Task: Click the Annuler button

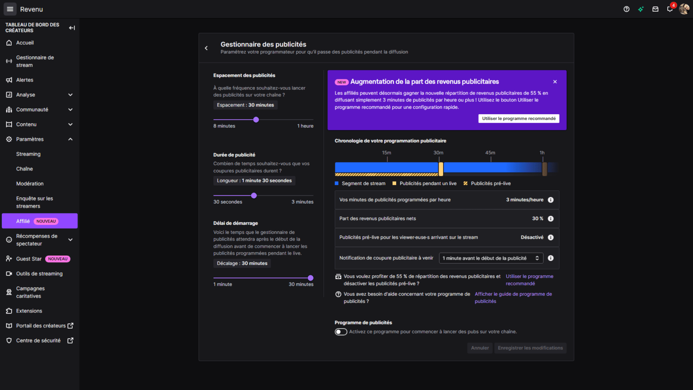Action: pyautogui.click(x=480, y=348)
